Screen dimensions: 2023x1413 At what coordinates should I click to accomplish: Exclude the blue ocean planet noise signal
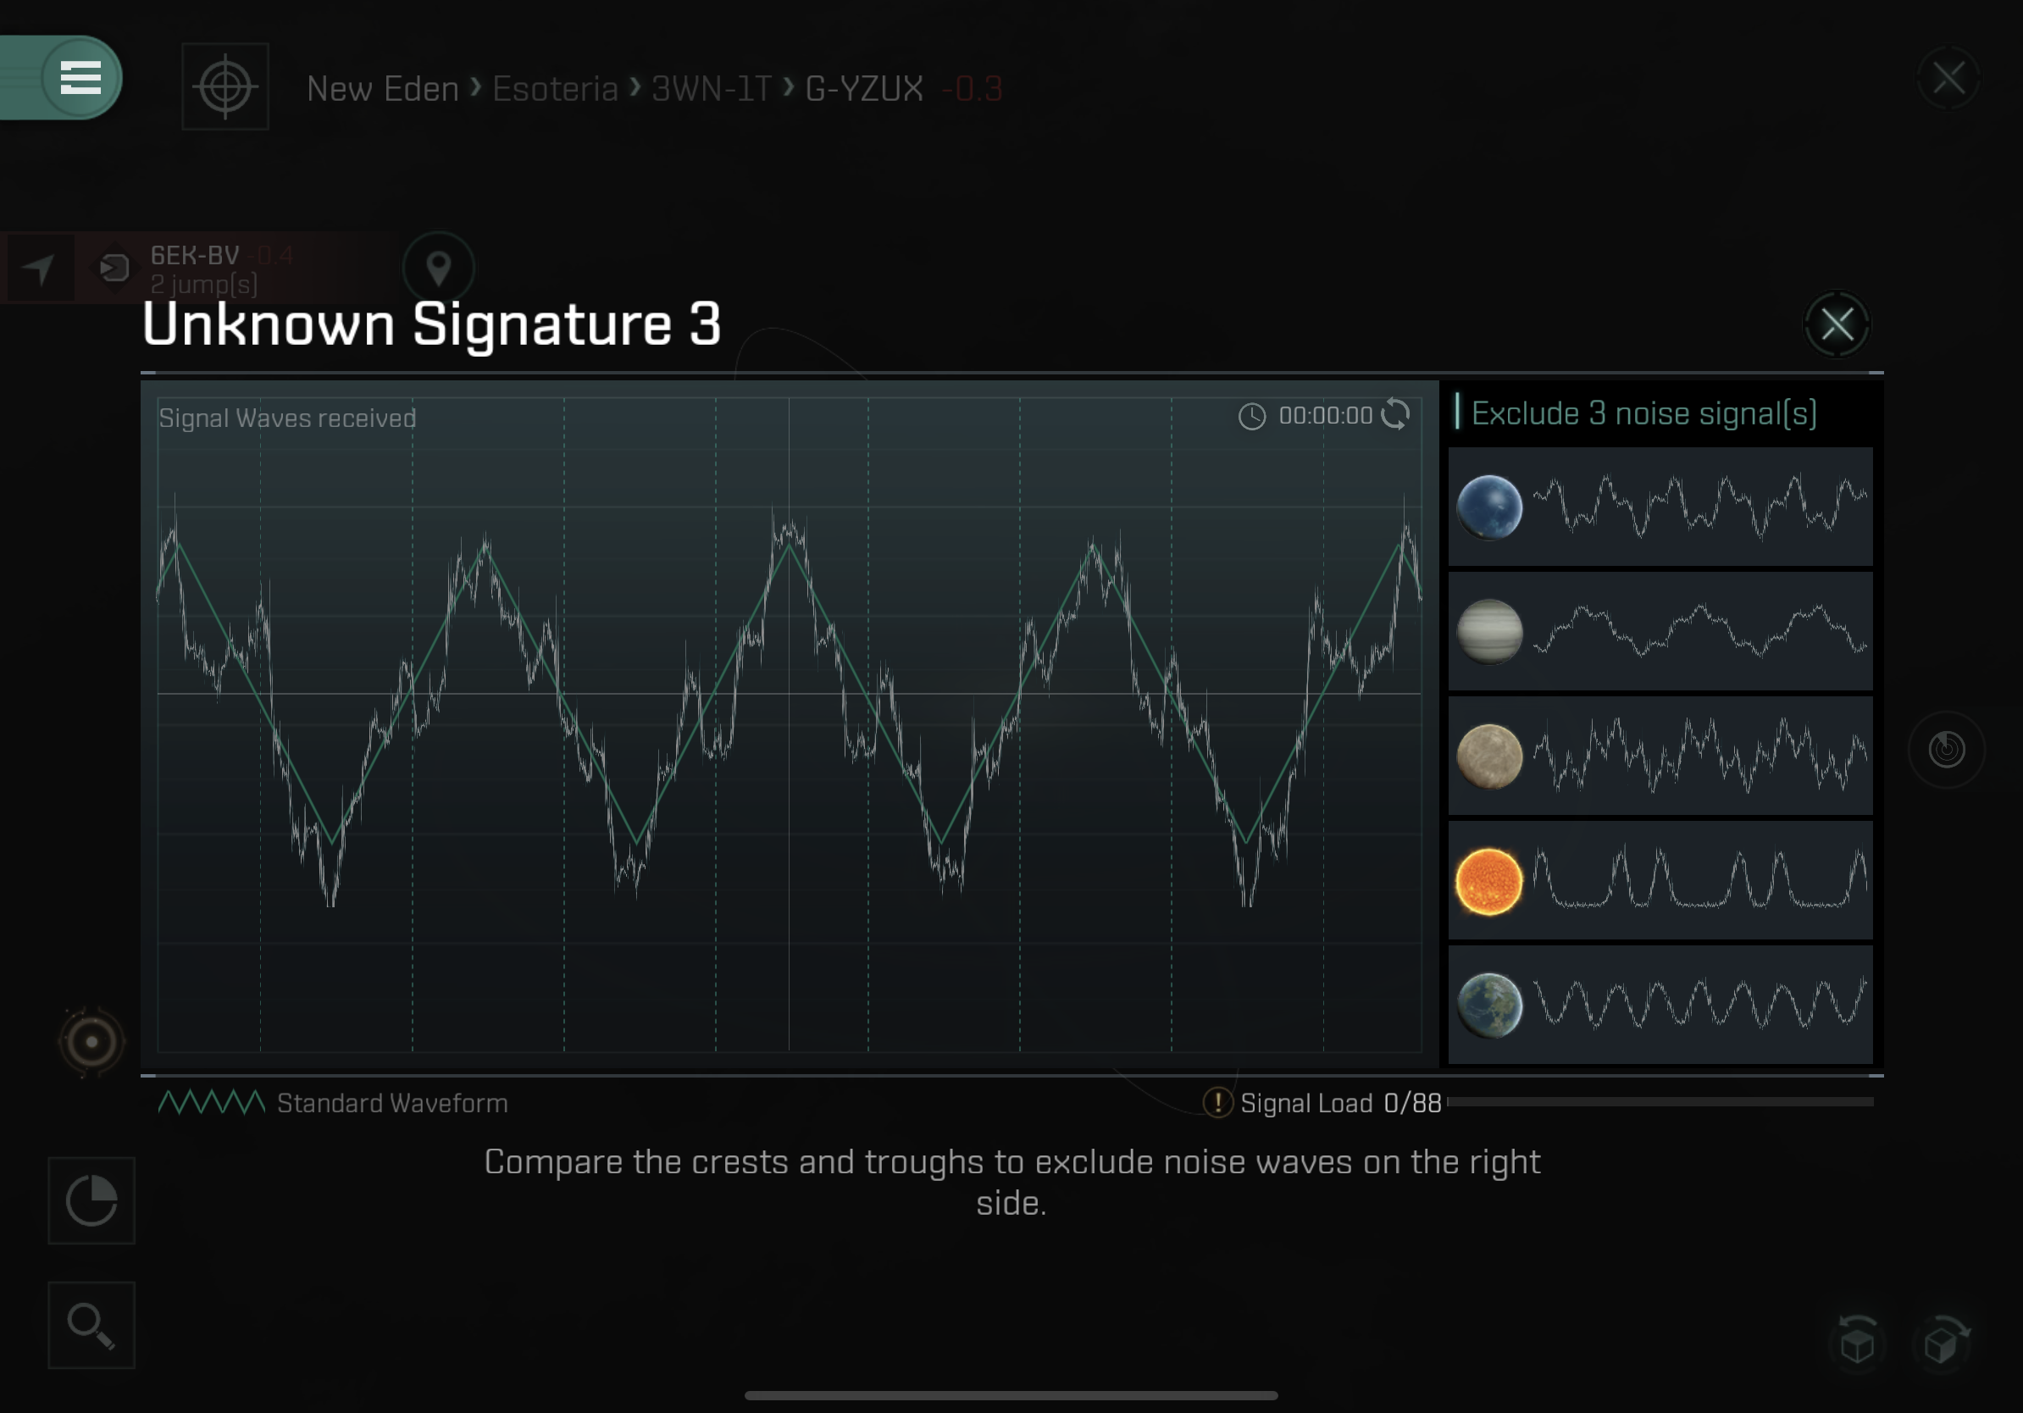point(1660,507)
